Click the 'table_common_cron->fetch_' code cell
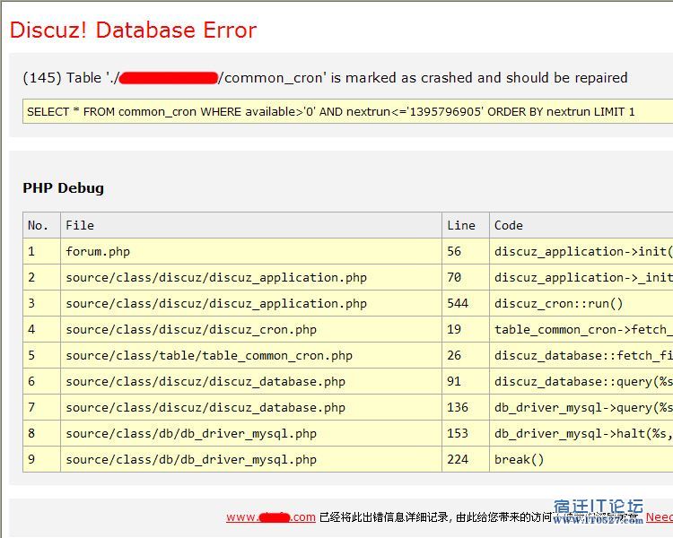 click(581, 329)
